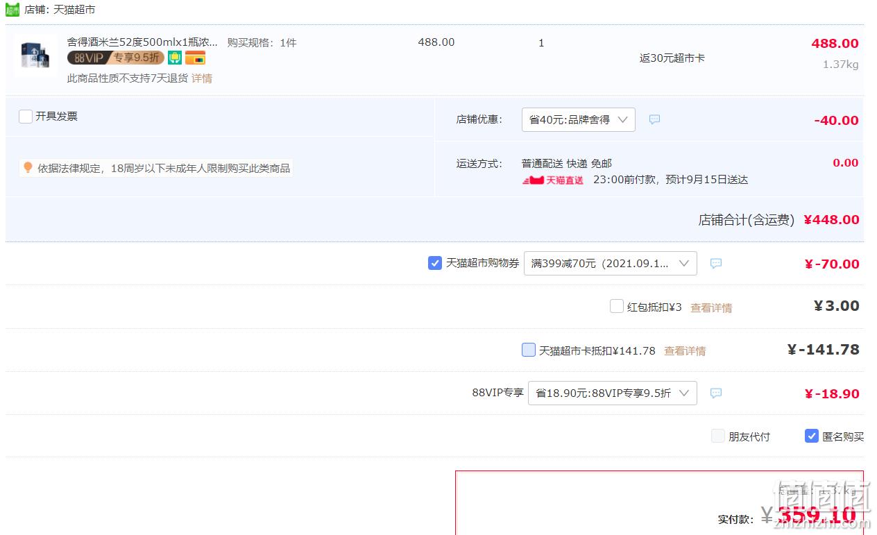Image resolution: width=877 pixels, height=535 pixels.
Task: Click the chat bubble icon next to 店铺优惠 dropdown
Action: click(x=654, y=119)
